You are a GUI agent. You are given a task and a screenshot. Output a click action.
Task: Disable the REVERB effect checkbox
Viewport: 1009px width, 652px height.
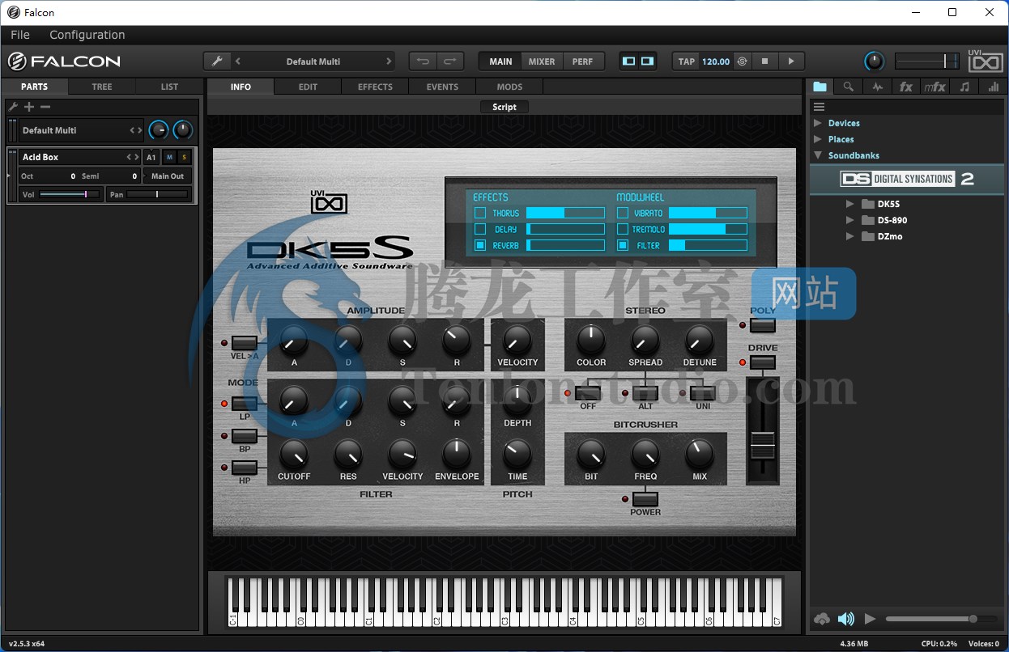pyautogui.click(x=480, y=245)
